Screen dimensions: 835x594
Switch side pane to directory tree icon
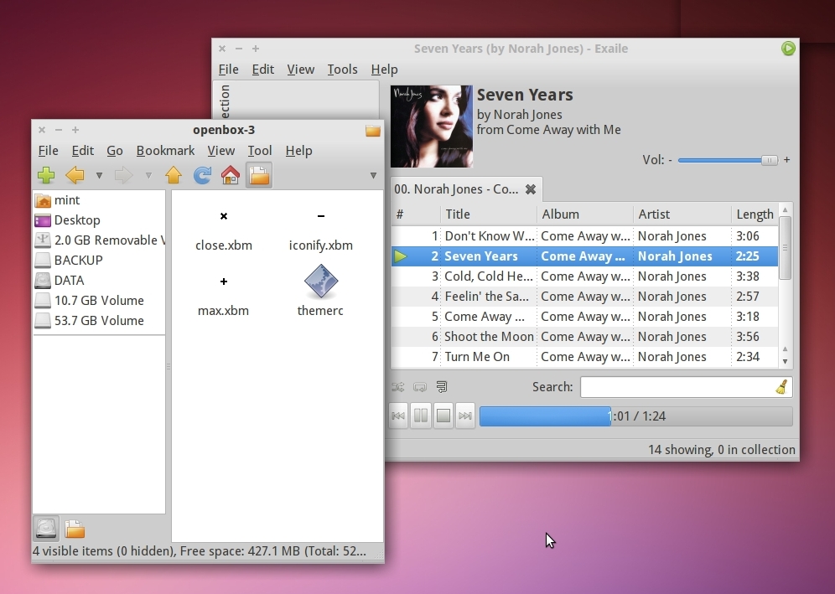(x=75, y=529)
